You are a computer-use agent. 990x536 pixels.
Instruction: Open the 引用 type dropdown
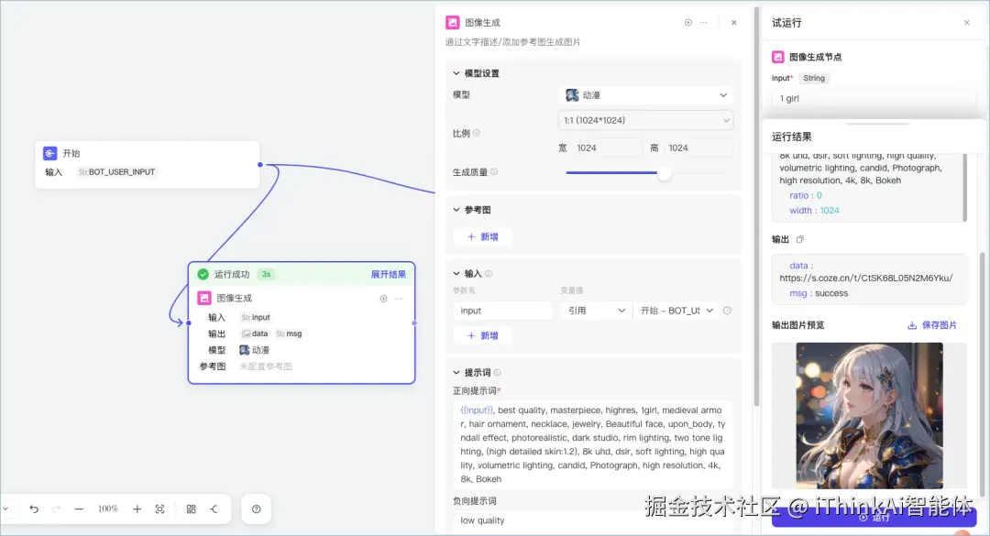(596, 311)
